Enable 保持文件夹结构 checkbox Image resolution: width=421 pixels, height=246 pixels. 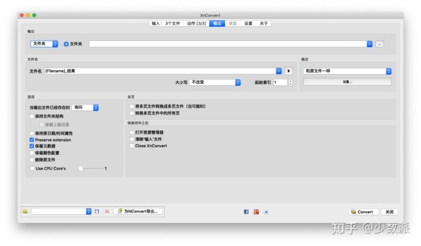click(32, 116)
